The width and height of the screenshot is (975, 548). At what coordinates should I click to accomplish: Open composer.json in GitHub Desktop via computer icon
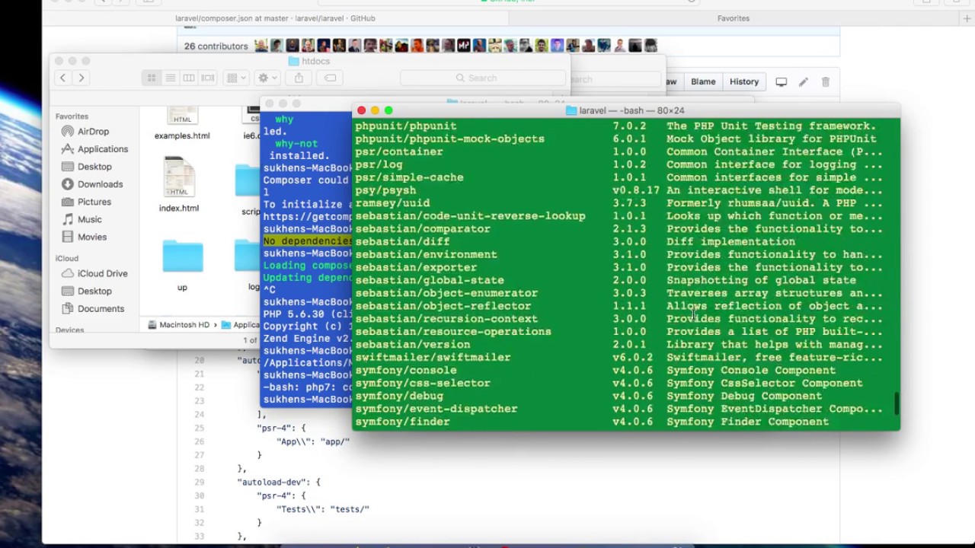click(781, 81)
